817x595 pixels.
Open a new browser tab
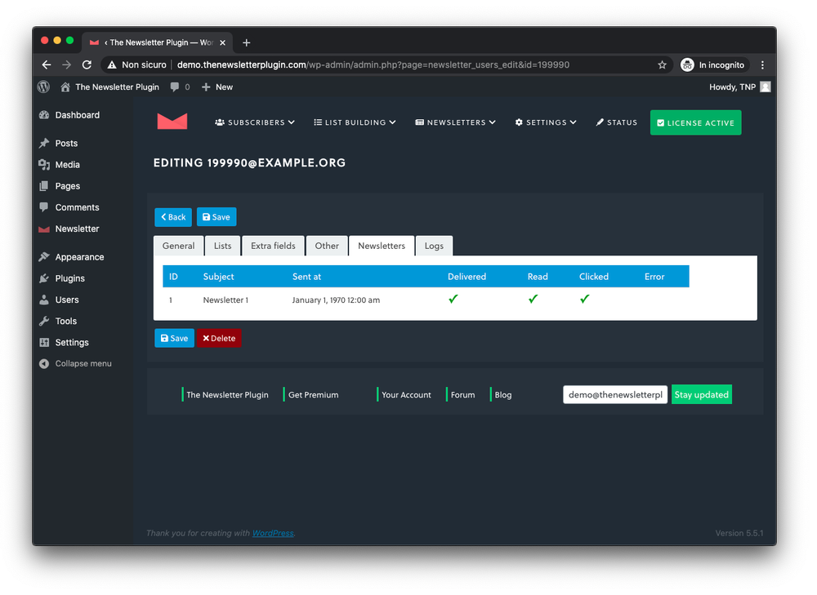point(247,42)
